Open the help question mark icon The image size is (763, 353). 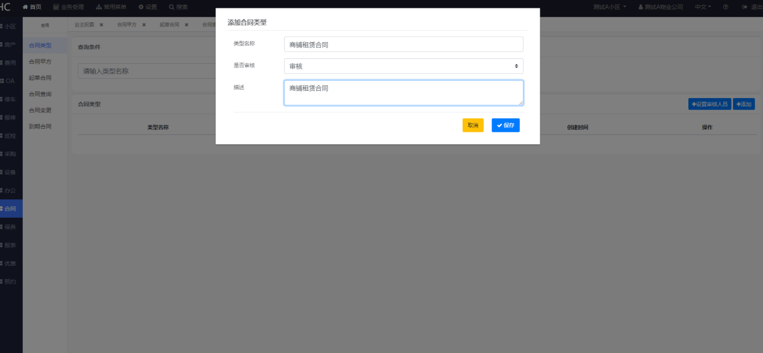point(726,7)
